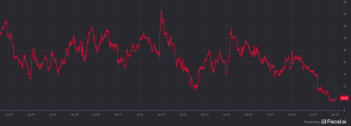Screen dimensions: 351x126
Task: Click the 8 y-axis value label
Action: pyautogui.click(x=344, y=110)
